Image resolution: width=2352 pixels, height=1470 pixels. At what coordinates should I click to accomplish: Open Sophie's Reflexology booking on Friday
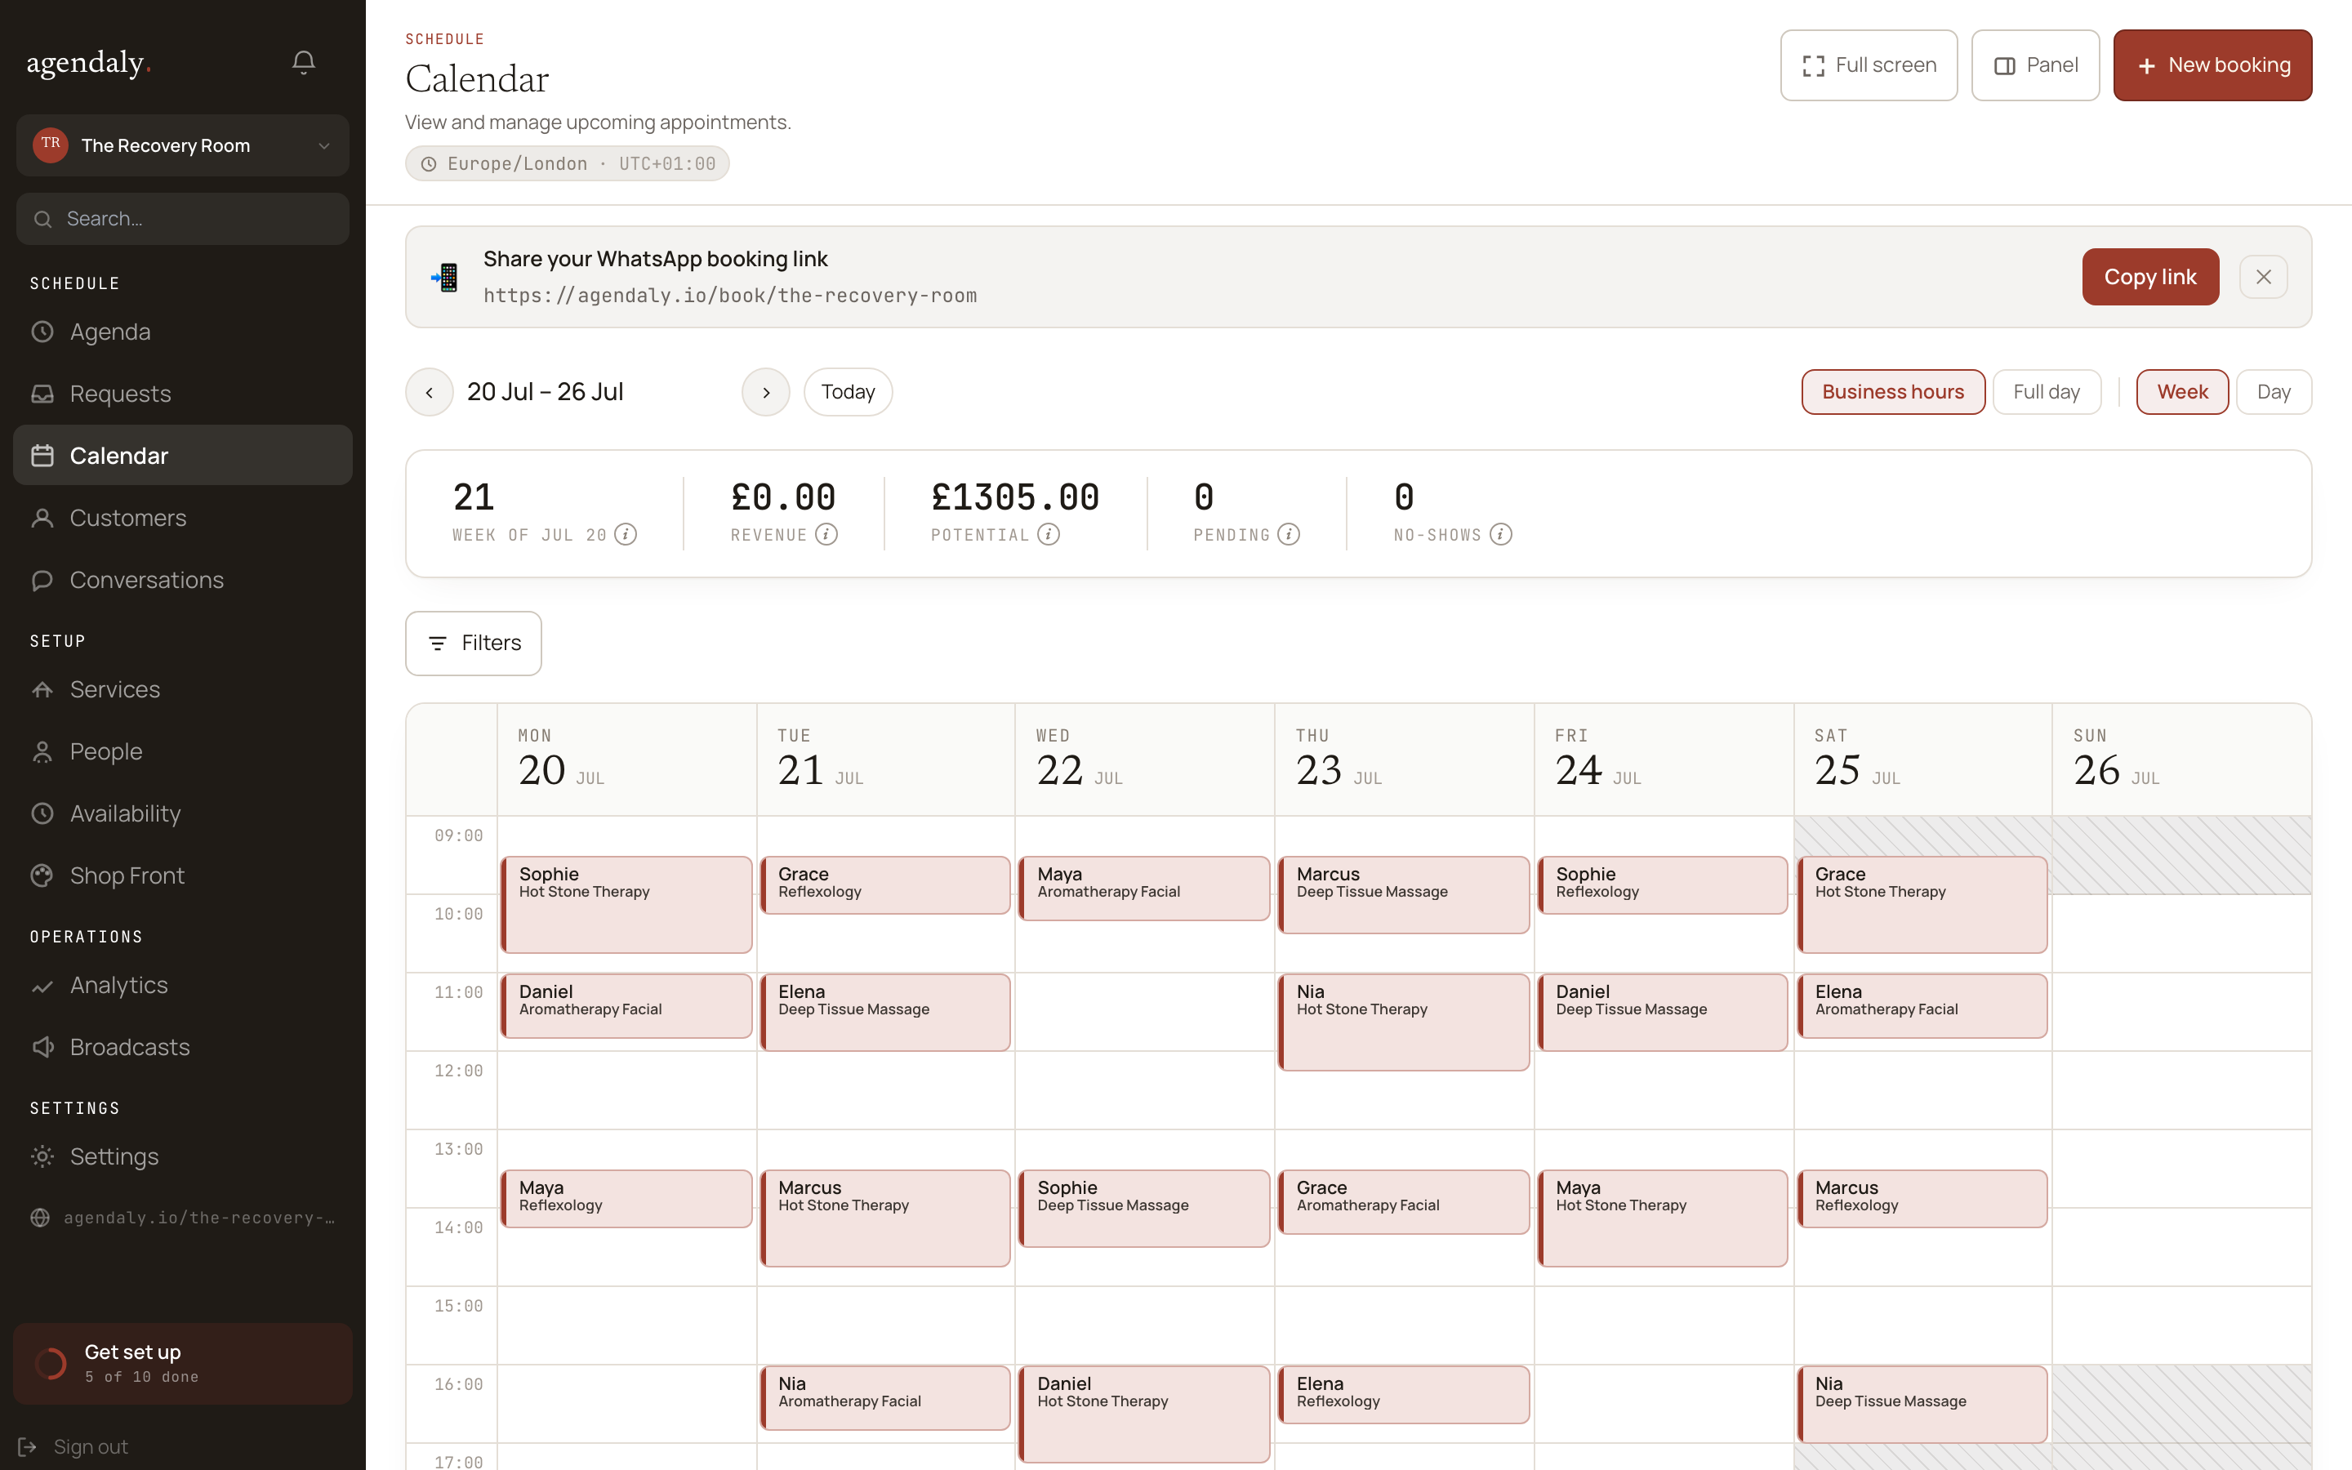(x=1663, y=884)
